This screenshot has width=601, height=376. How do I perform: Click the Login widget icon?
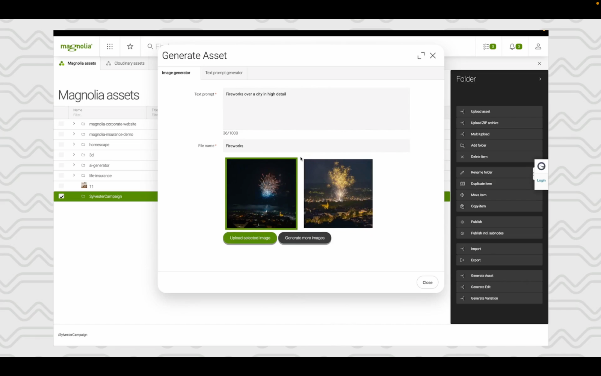(541, 167)
